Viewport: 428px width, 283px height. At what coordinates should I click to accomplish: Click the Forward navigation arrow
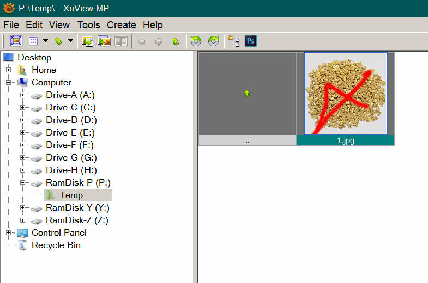(x=159, y=42)
